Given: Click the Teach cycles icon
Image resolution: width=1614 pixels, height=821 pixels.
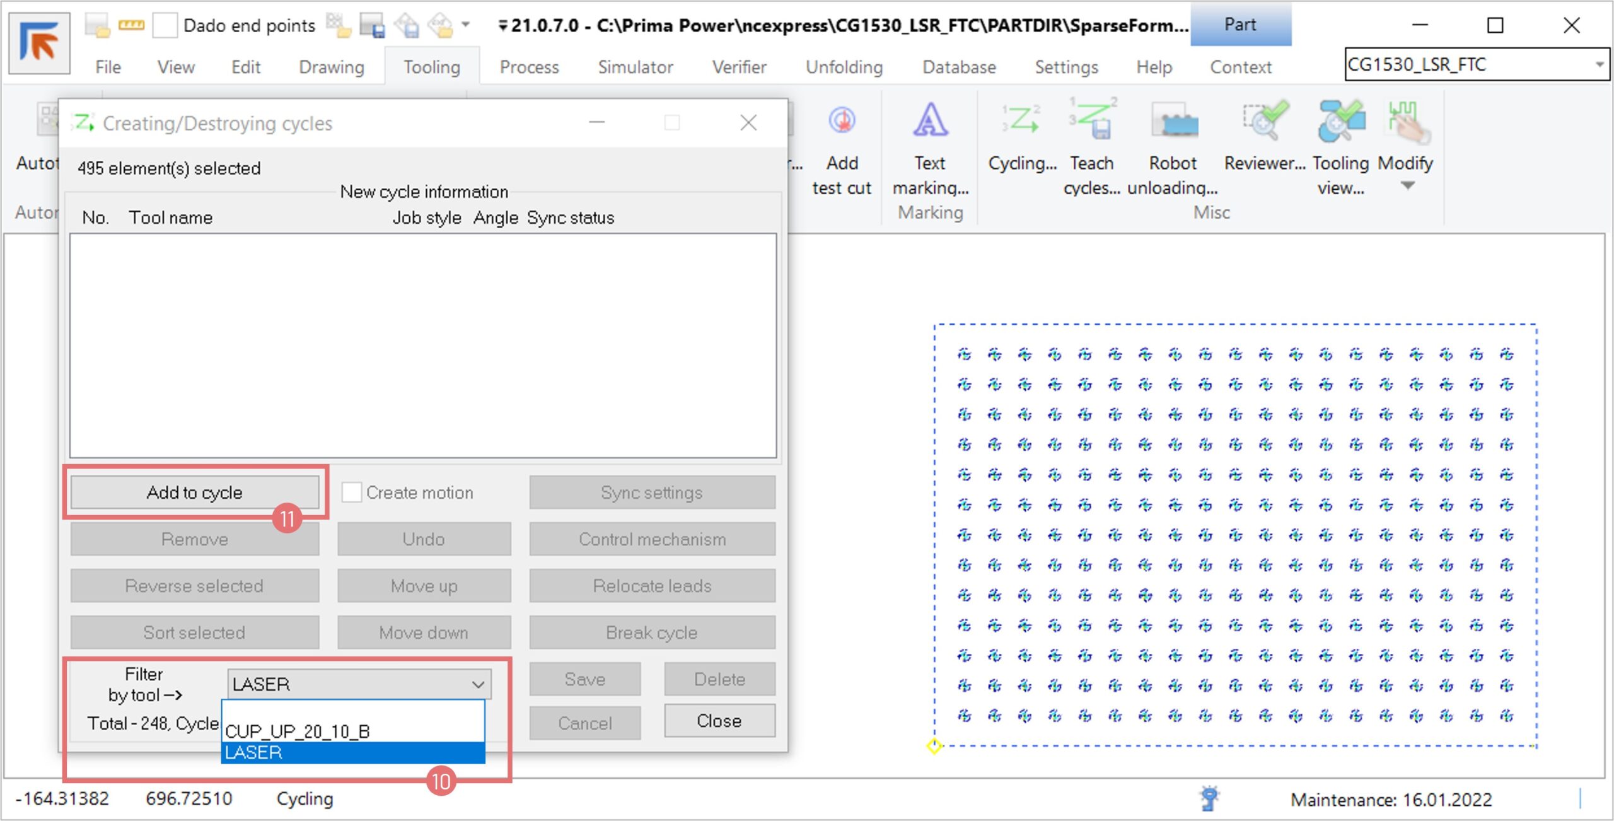Looking at the screenshot, I should pos(1092,120).
